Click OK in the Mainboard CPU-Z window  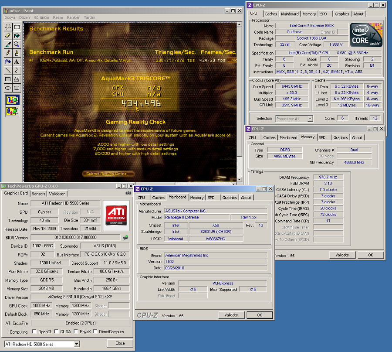(x=260, y=315)
